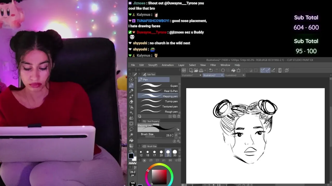Open the Brush Size palette menu
Screen dimensions: 332x186
[x=140, y=146]
